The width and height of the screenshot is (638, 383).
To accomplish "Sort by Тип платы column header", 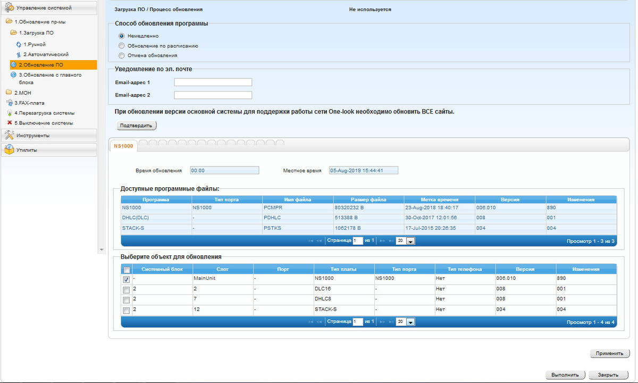I will point(344,269).
